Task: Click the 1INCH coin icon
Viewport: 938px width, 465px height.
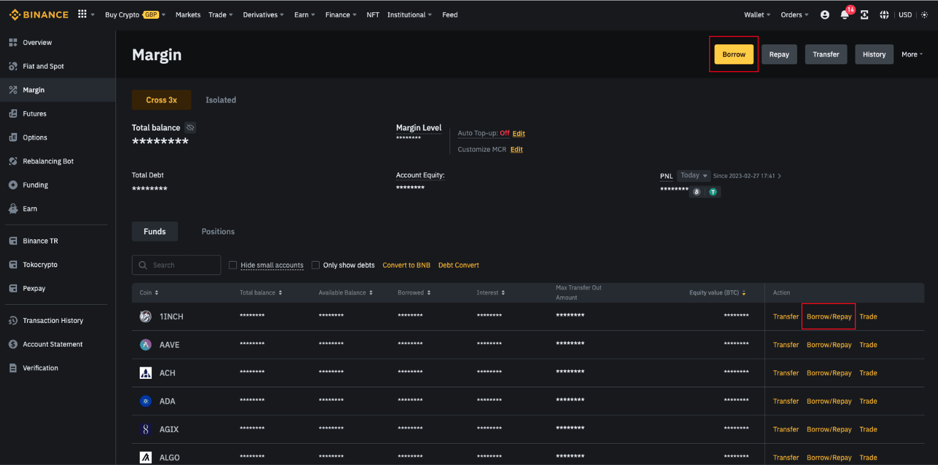Action: tap(146, 316)
